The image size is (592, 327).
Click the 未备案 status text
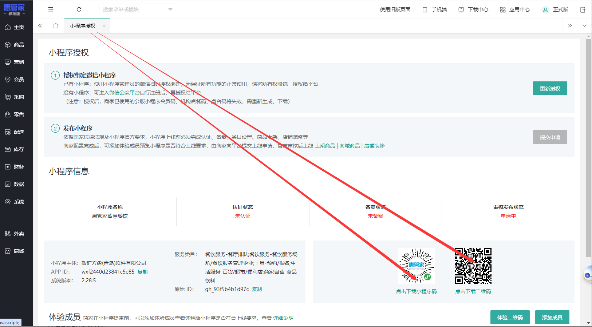[x=375, y=216]
